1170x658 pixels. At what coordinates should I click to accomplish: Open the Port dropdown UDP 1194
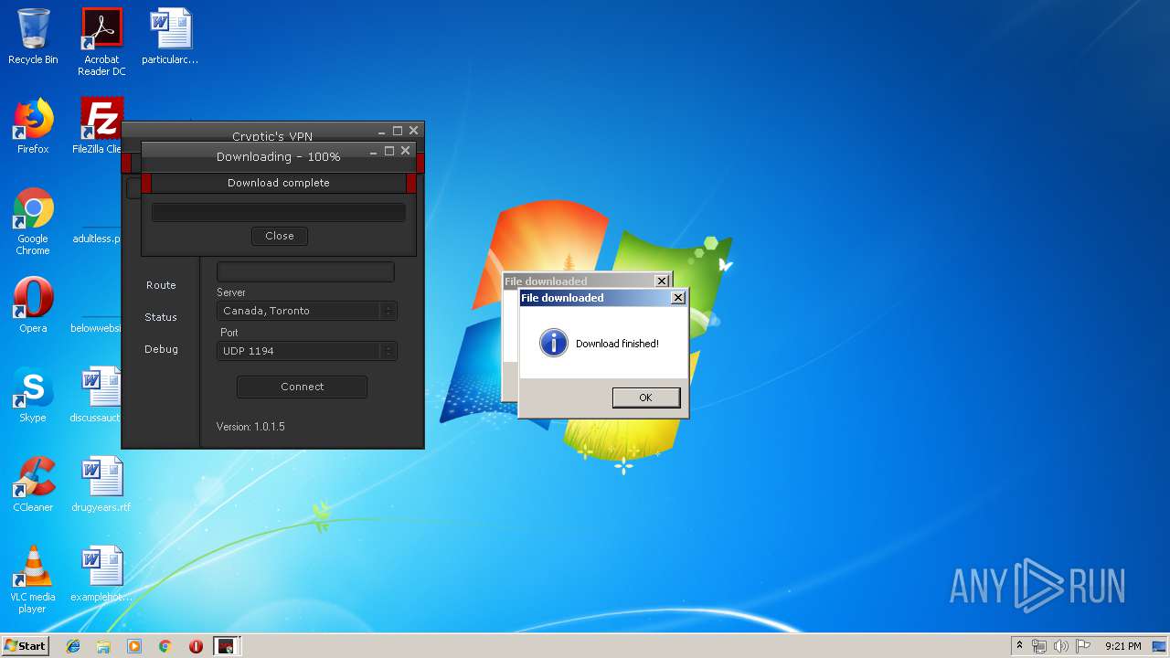pos(306,351)
